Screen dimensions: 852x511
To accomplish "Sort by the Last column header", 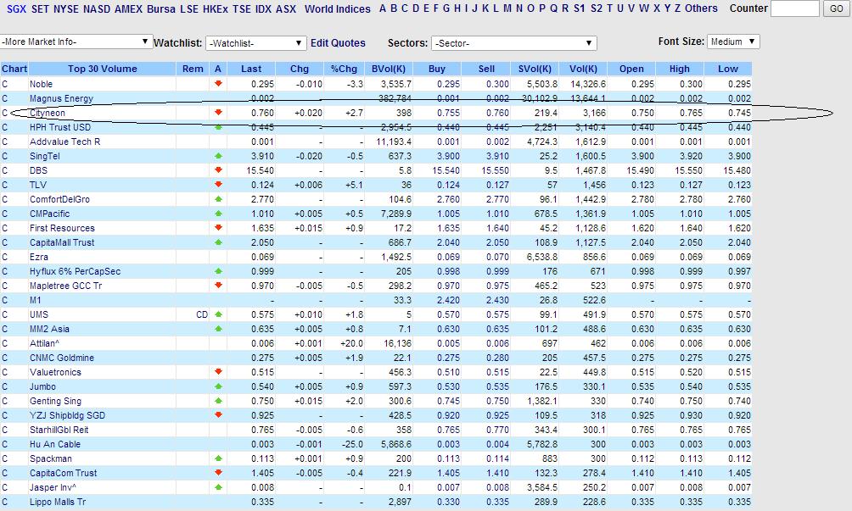I will [x=251, y=69].
